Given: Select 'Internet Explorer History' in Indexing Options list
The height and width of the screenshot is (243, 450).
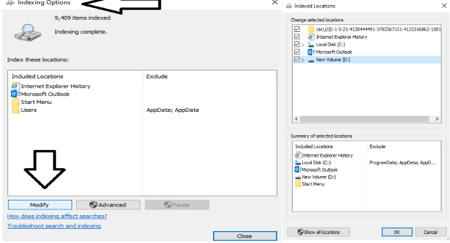Looking at the screenshot, I should point(56,86).
